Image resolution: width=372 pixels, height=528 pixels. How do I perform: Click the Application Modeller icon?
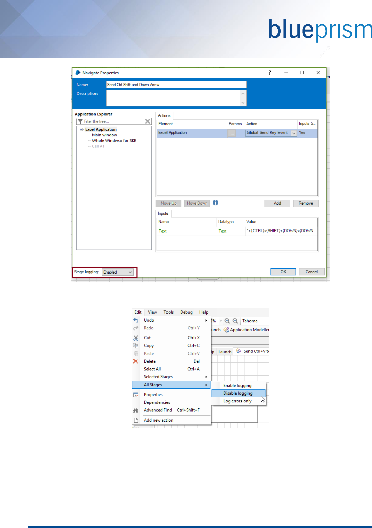coord(226,330)
